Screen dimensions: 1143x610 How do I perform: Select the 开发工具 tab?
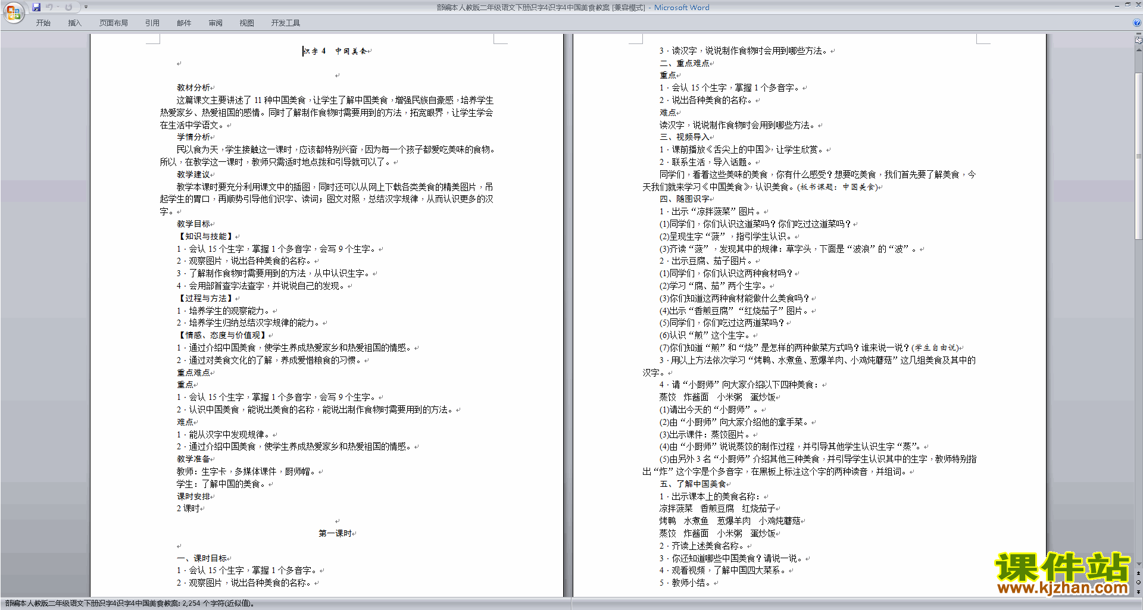[286, 23]
